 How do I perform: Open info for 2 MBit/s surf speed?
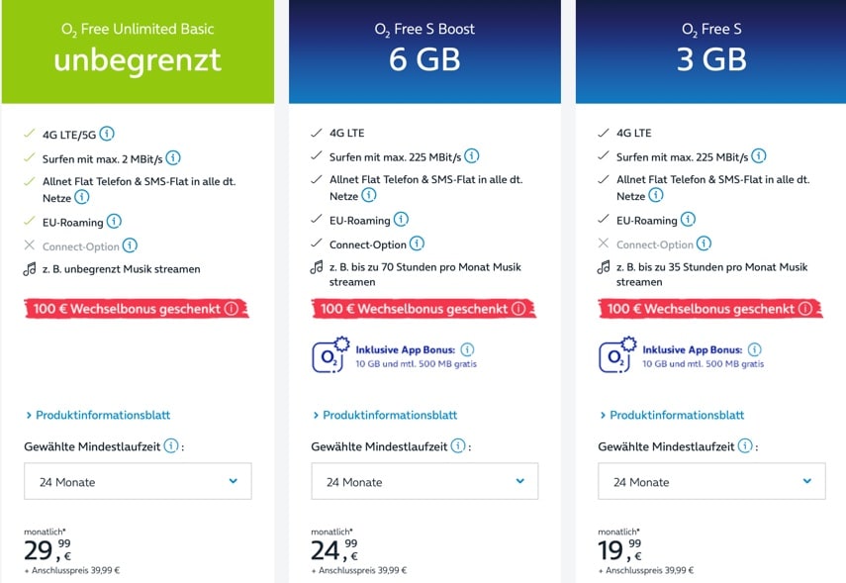173,158
